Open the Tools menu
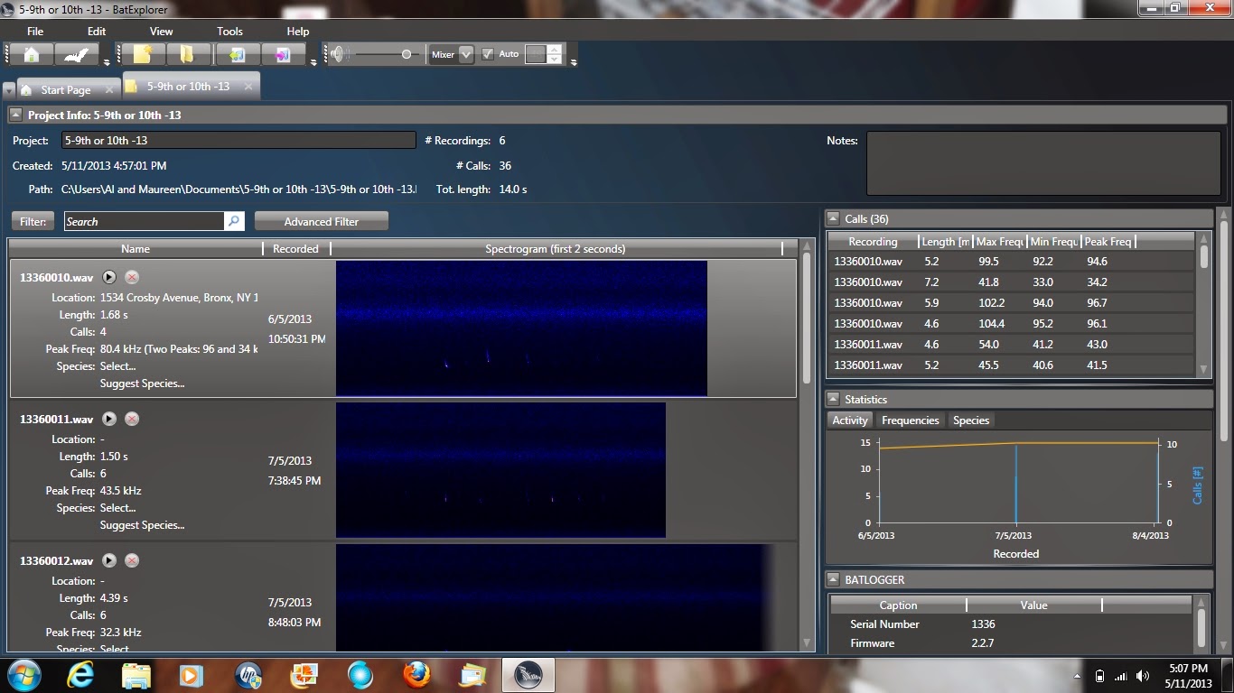The height and width of the screenshot is (693, 1234). click(x=229, y=31)
